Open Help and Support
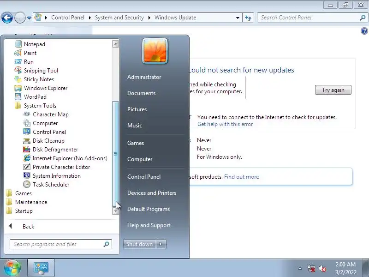The width and height of the screenshot is (369, 277). [x=149, y=225]
